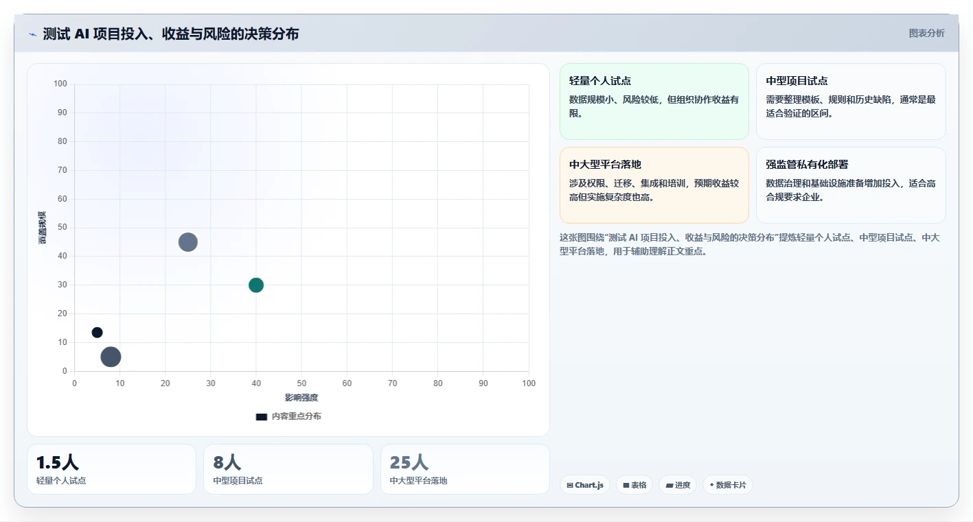Image resolution: width=973 pixels, height=522 pixels.
Task: Click the 25人 statistic value
Action: pos(409,463)
